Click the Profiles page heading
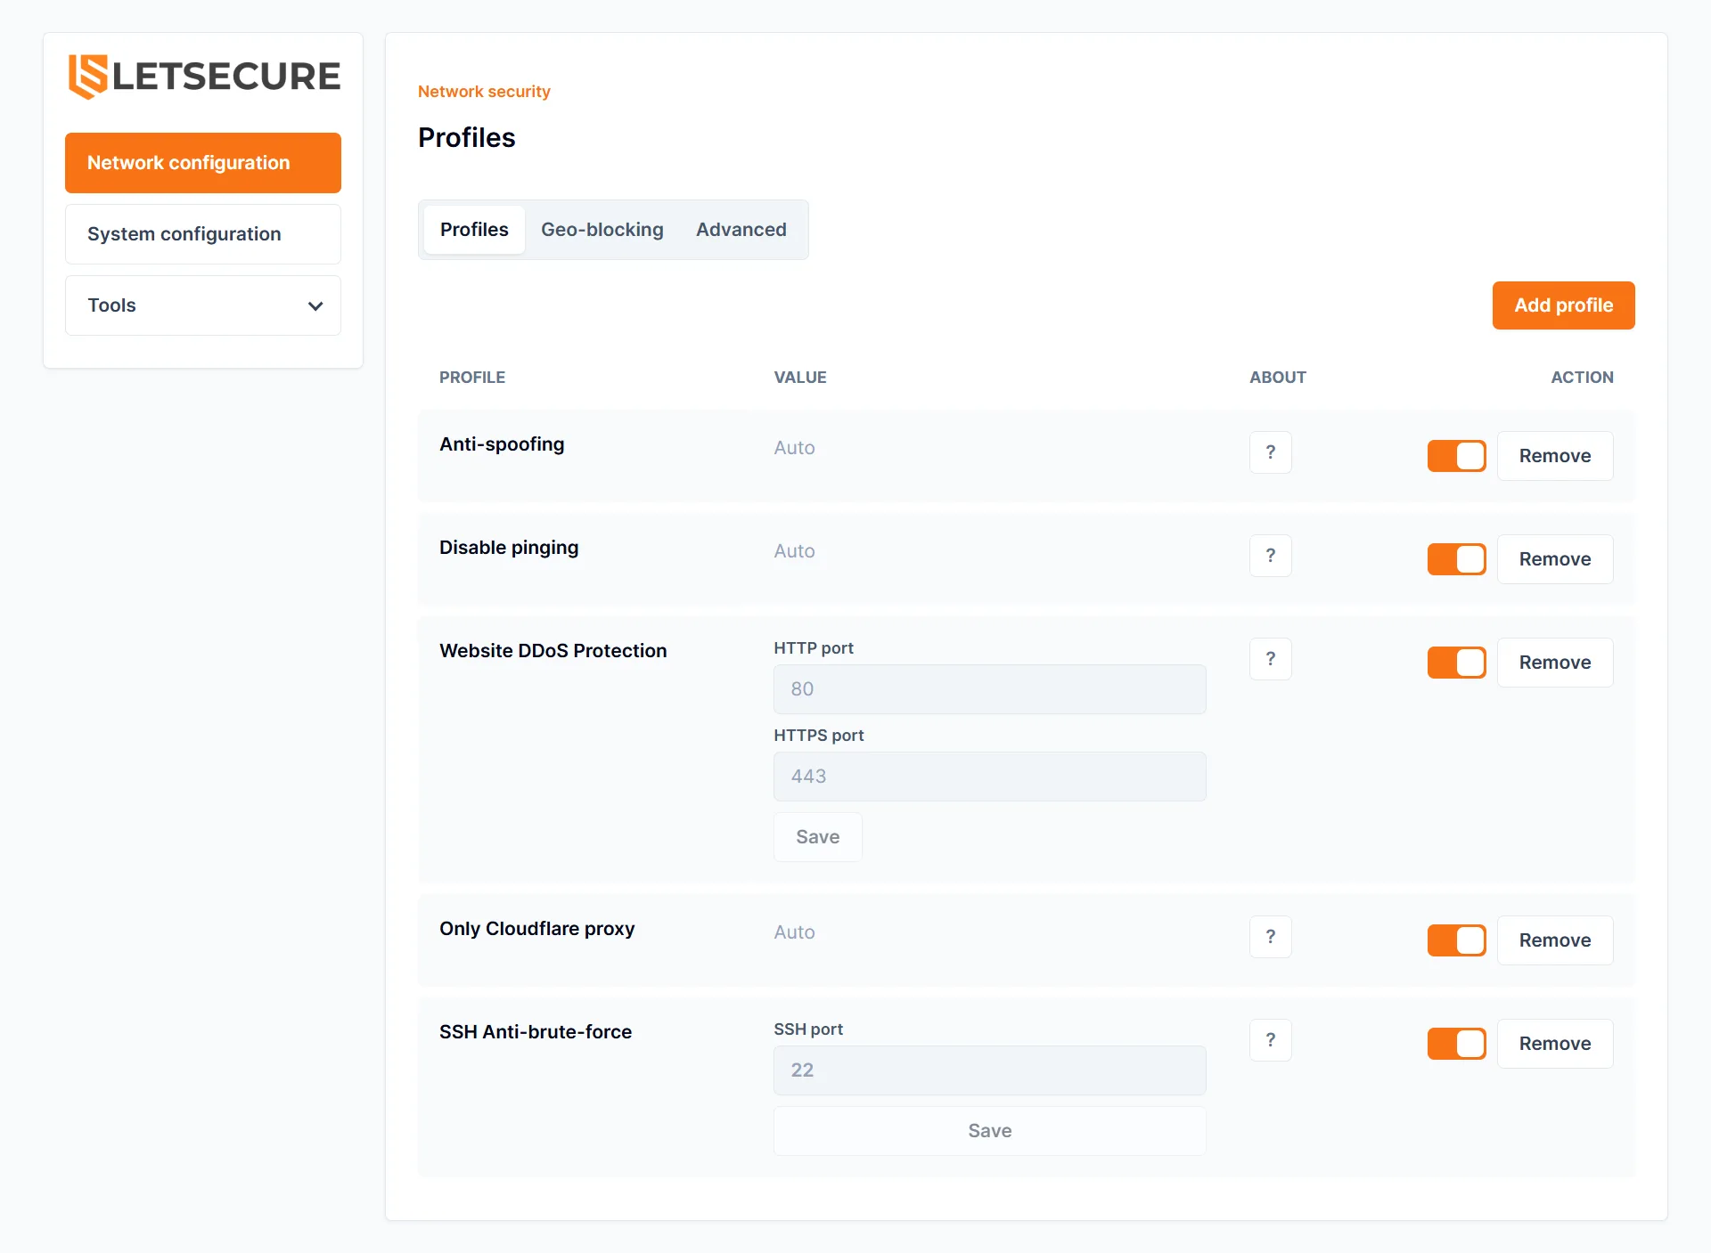 [x=467, y=138]
